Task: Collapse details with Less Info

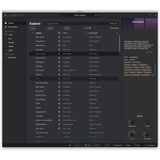Action: 150,52
